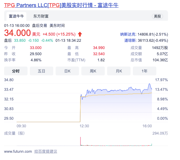The height and width of the screenshot is (160, 180).
Task: Switch chart to 1年 view
Action: tap(145, 71)
